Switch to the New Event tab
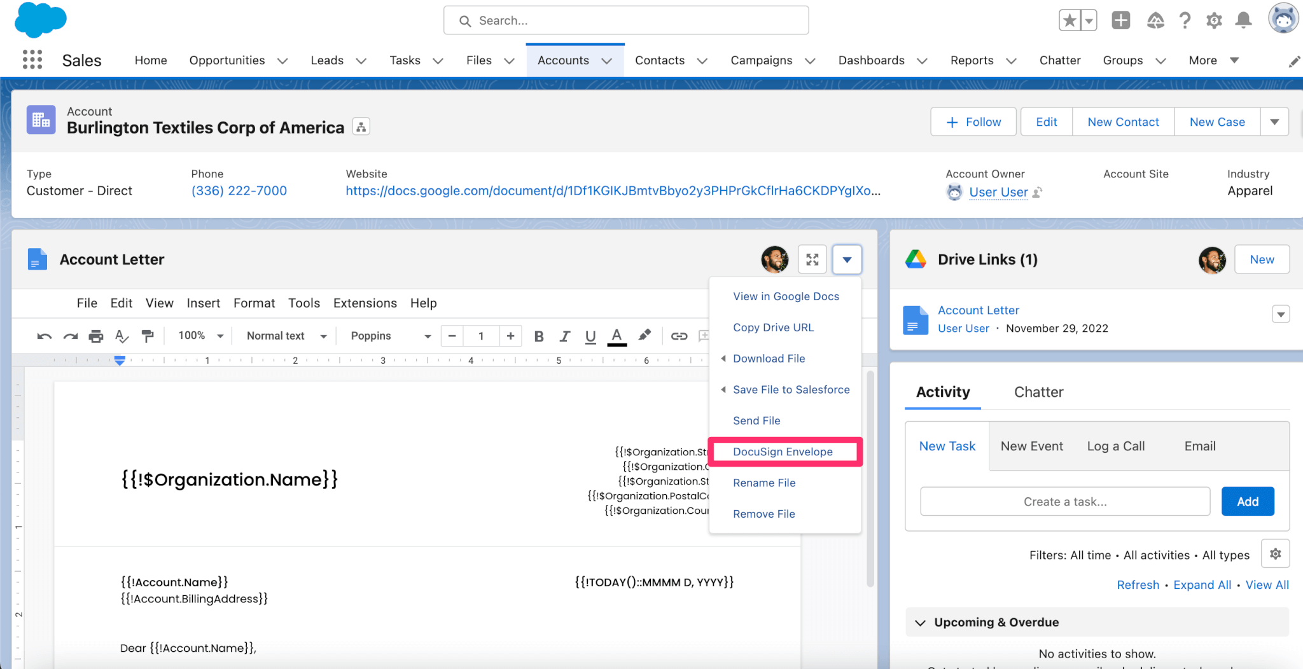The height and width of the screenshot is (669, 1303). pyautogui.click(x=1031, y=446)
